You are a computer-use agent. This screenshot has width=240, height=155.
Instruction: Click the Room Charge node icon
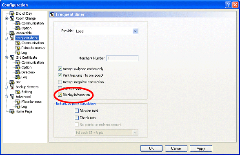click(x=12, y=18)
